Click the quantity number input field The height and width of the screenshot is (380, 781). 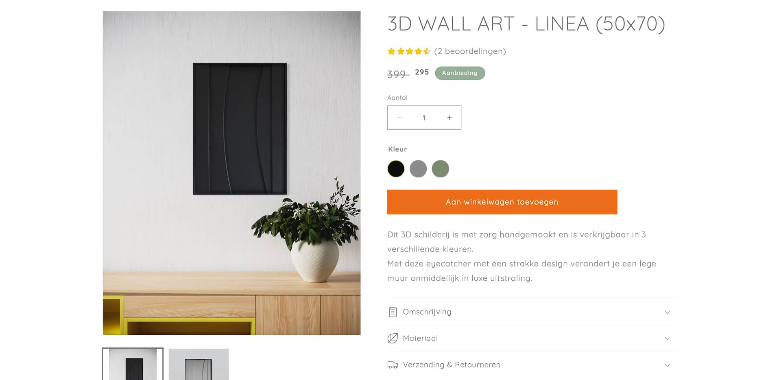point(424,118)
